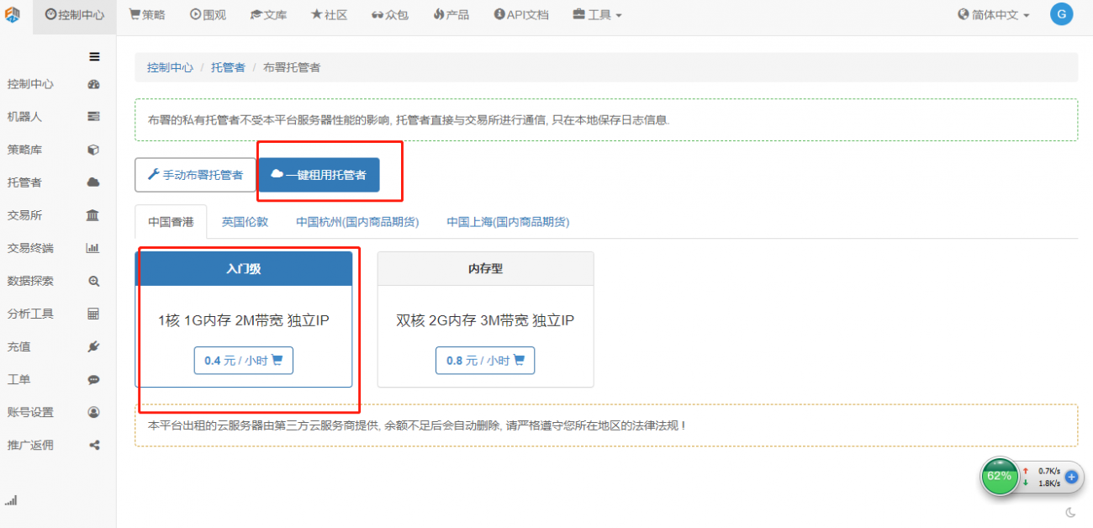1093x528 pixels.
Task: Click the bar chart icon beside 交易终端
Action: coord(93,248)
